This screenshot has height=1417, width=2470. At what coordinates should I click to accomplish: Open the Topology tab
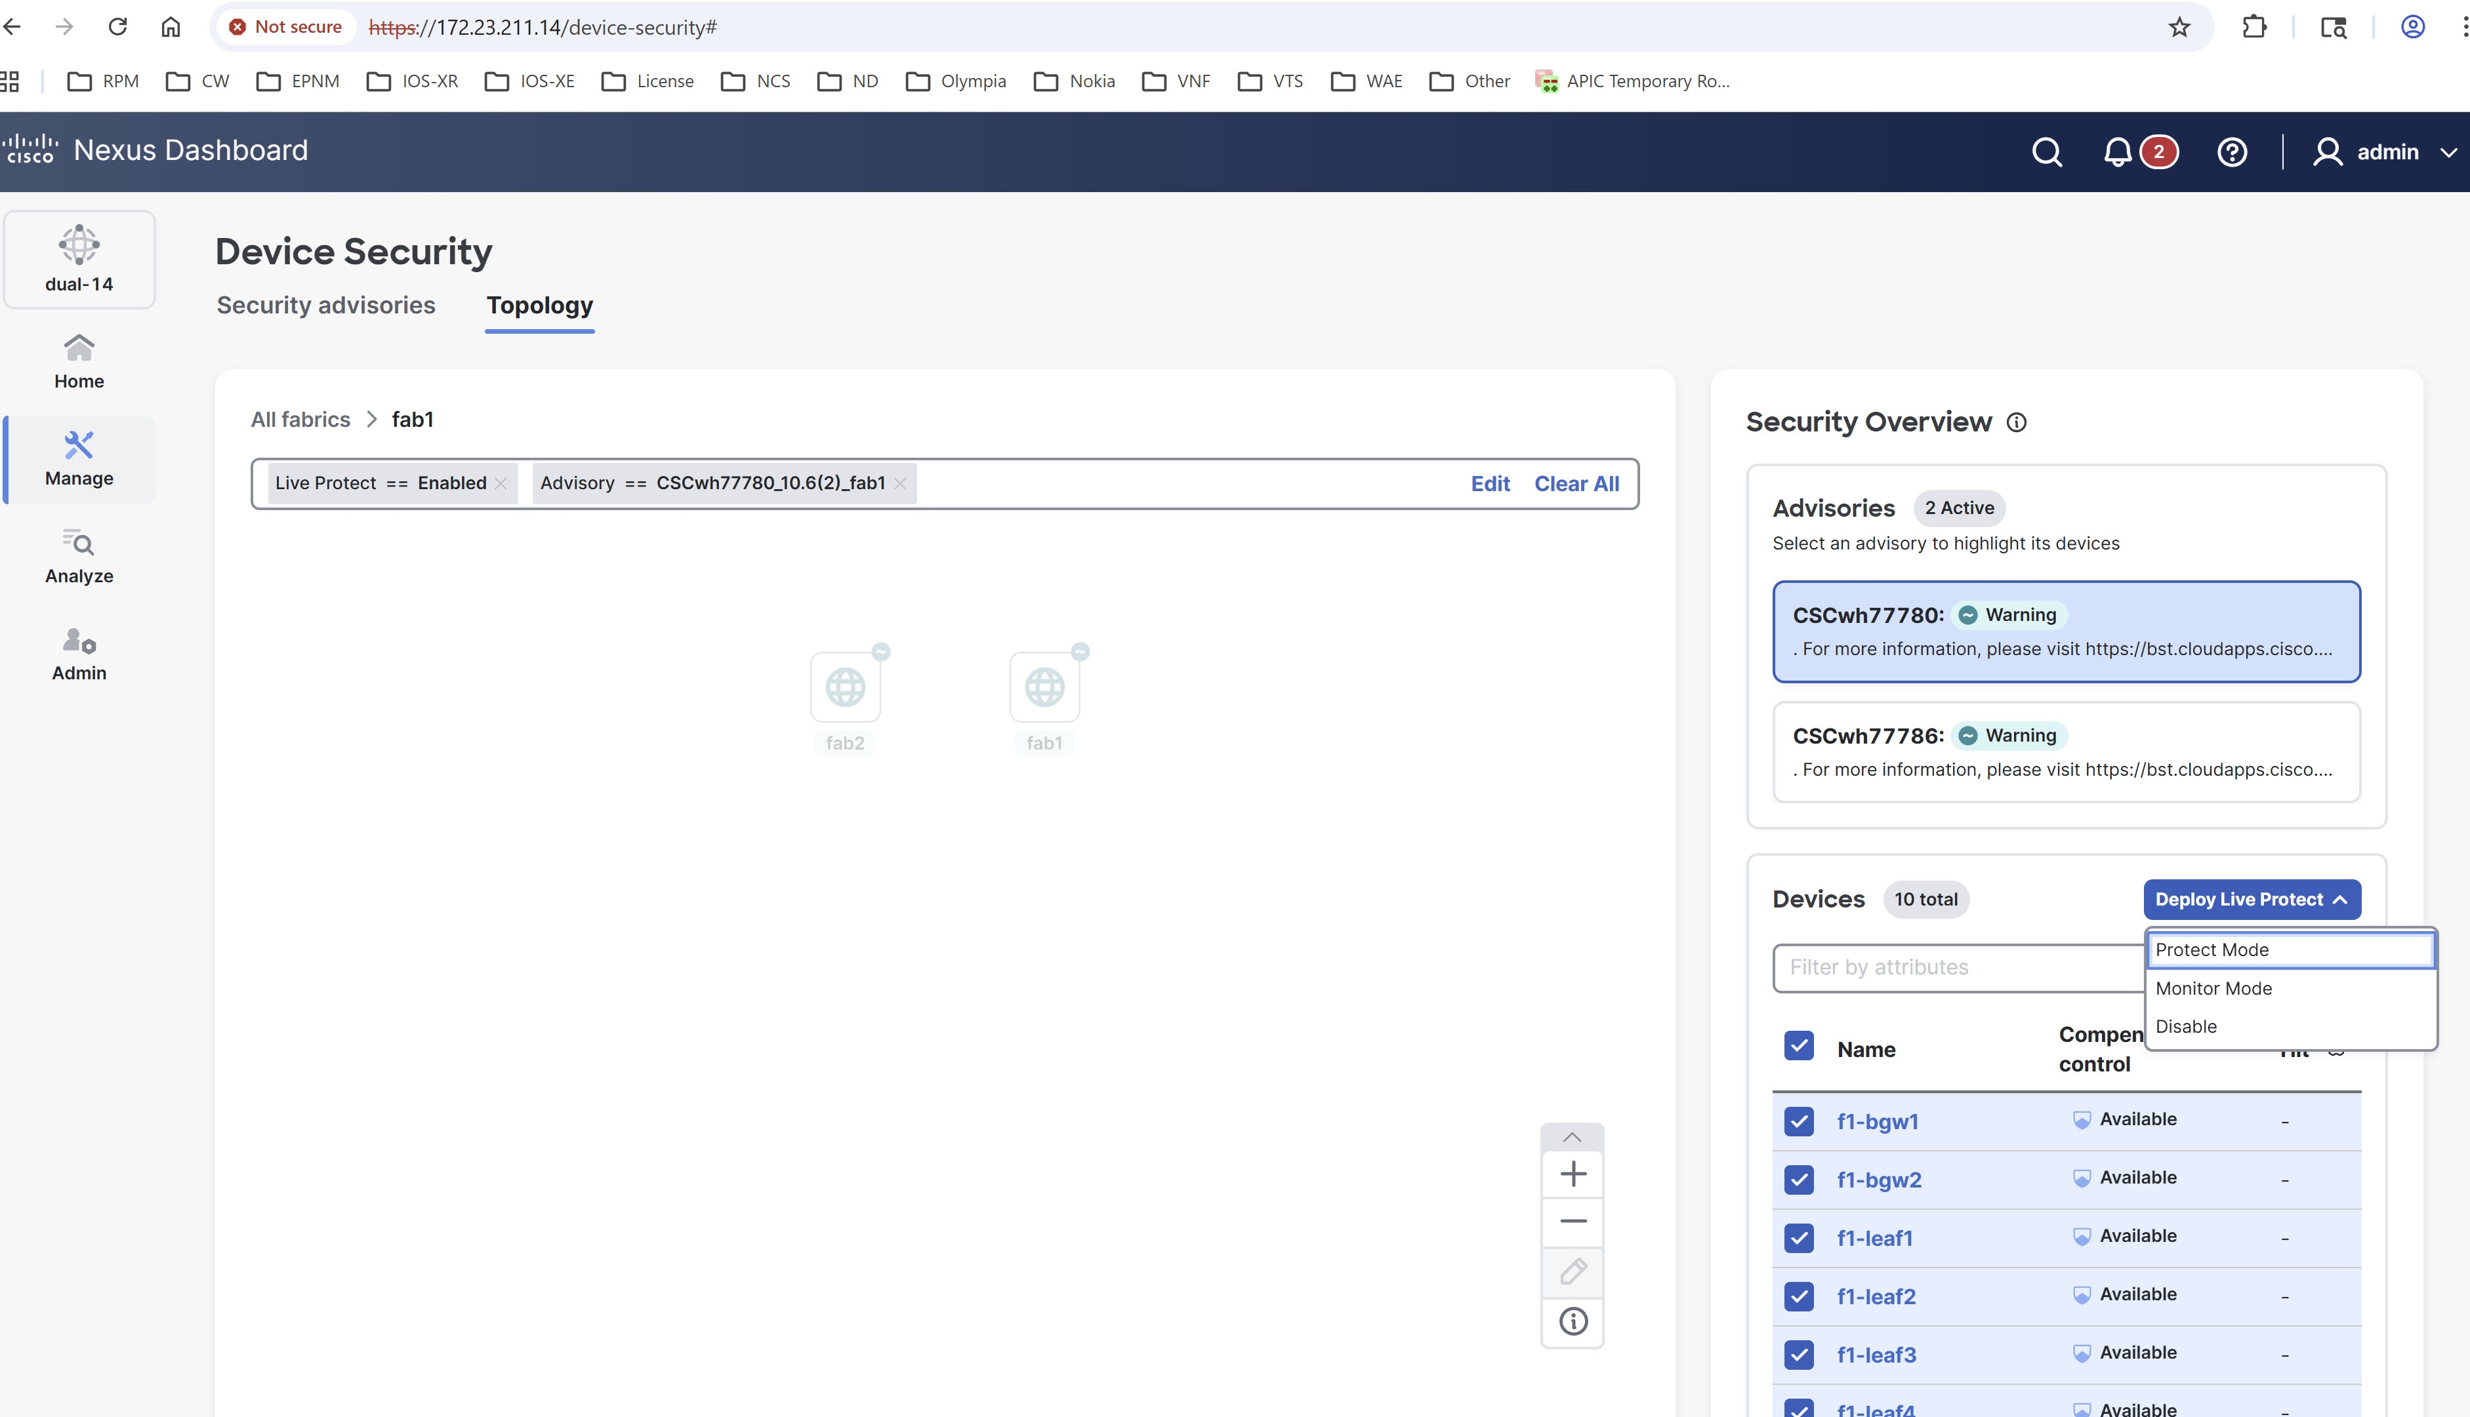click(x=539, y=305)
